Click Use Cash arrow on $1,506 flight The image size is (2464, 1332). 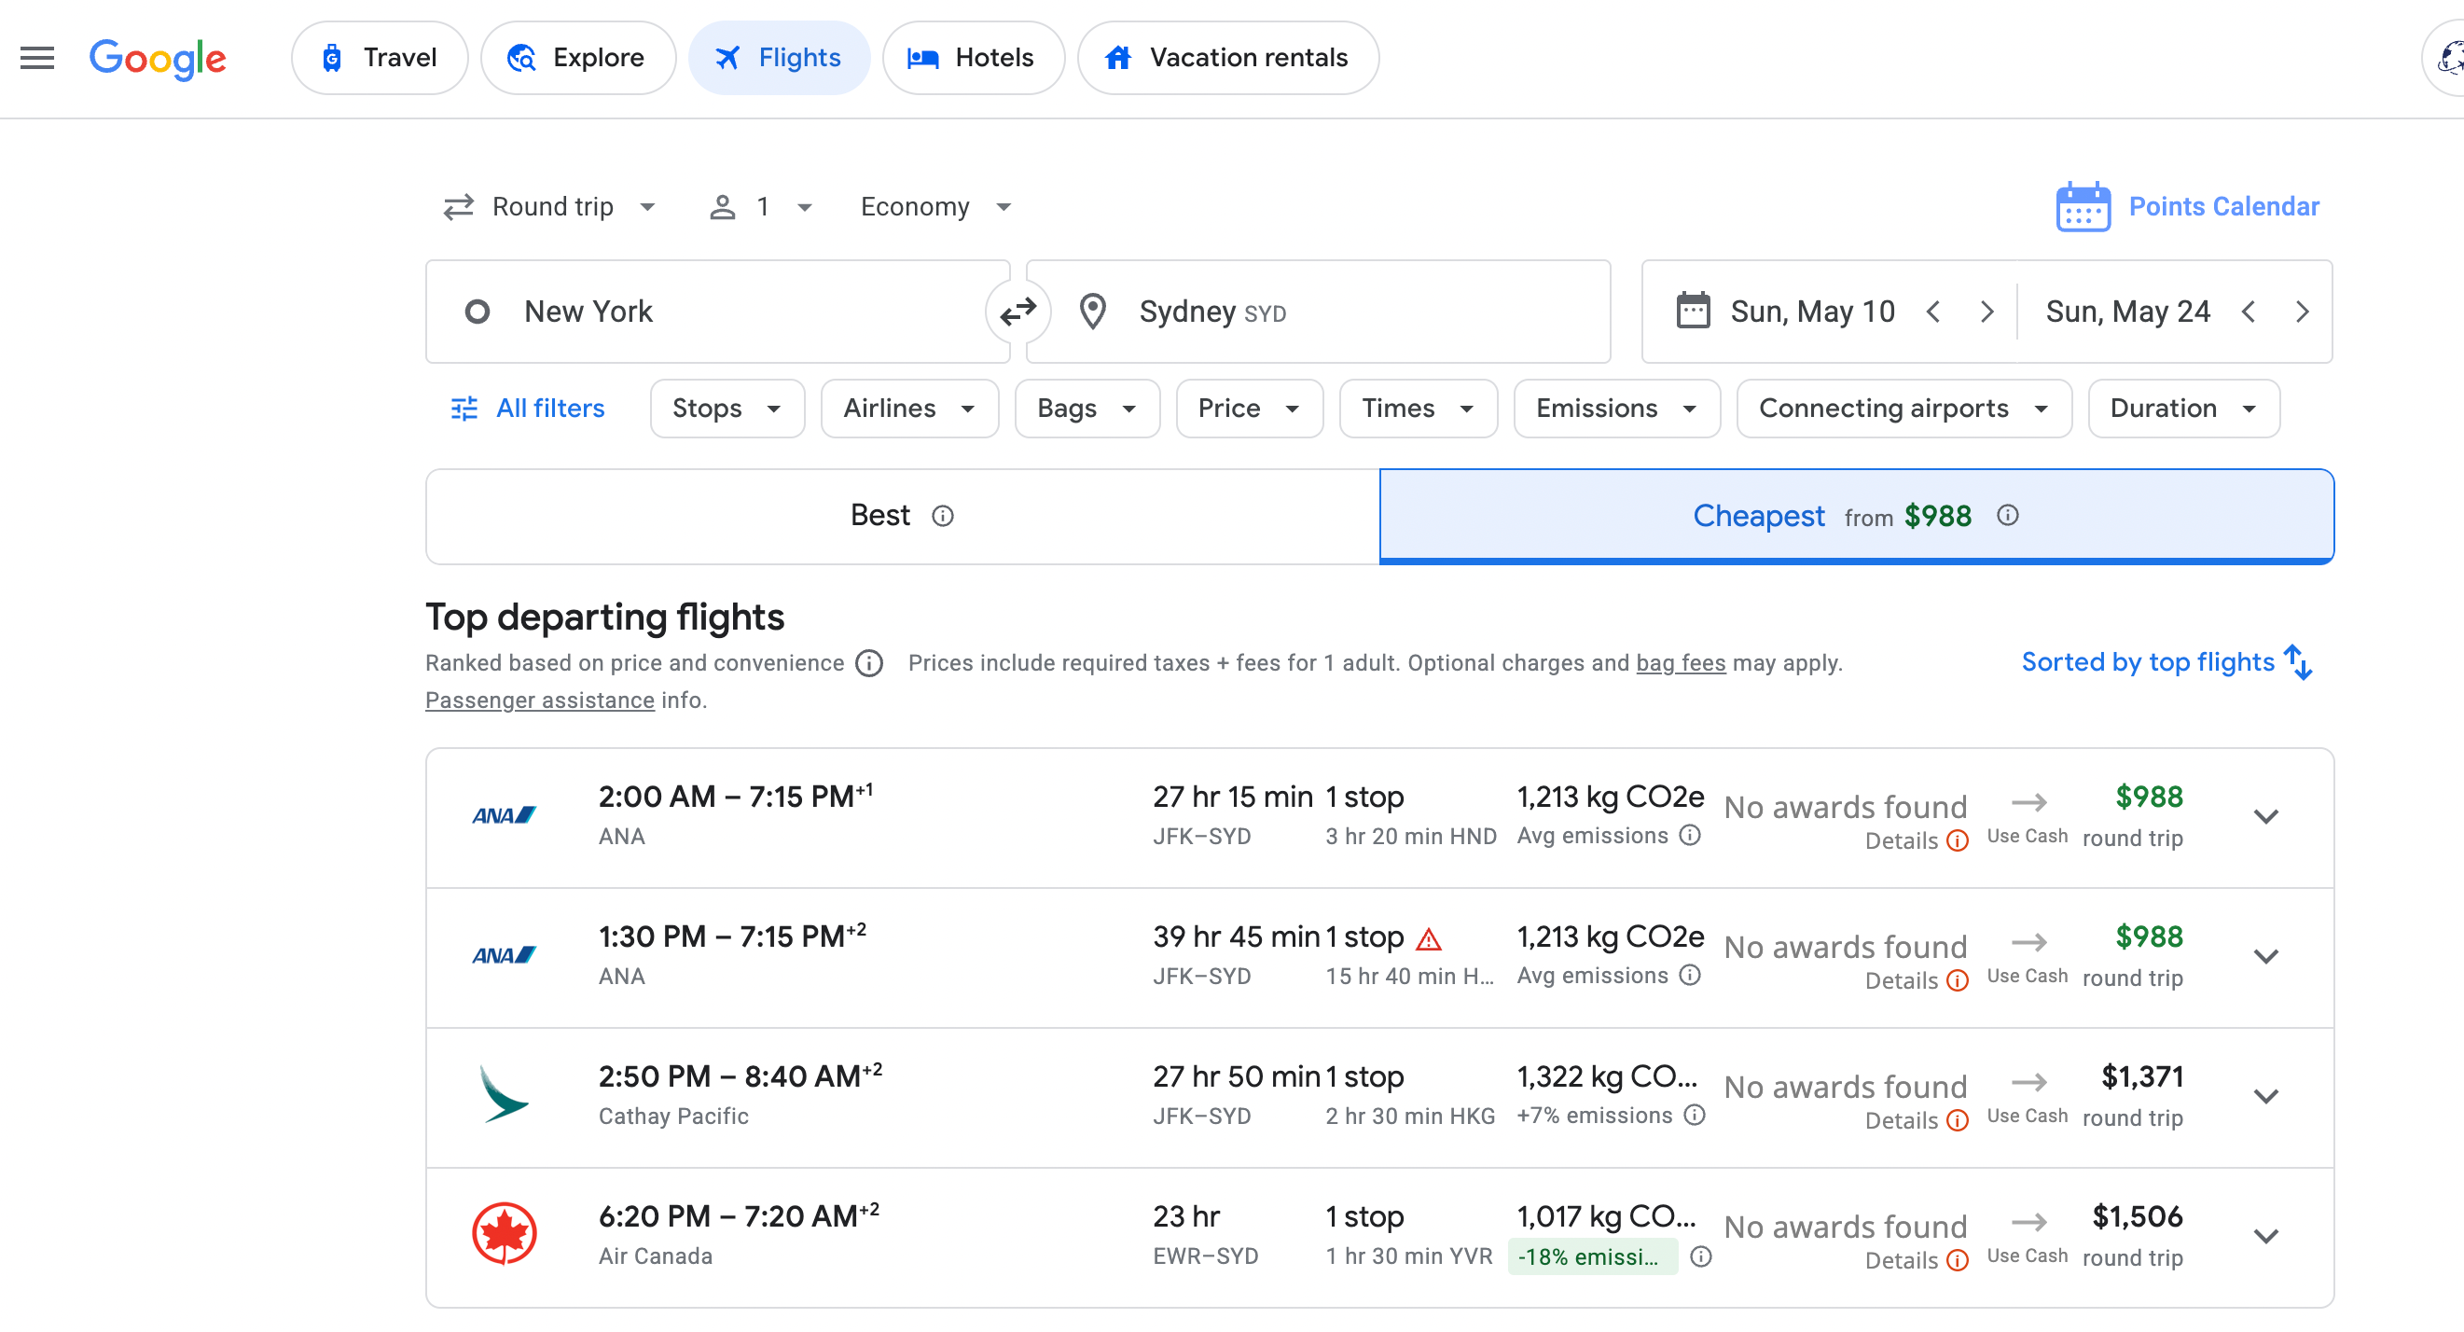click(2028, 1222)
